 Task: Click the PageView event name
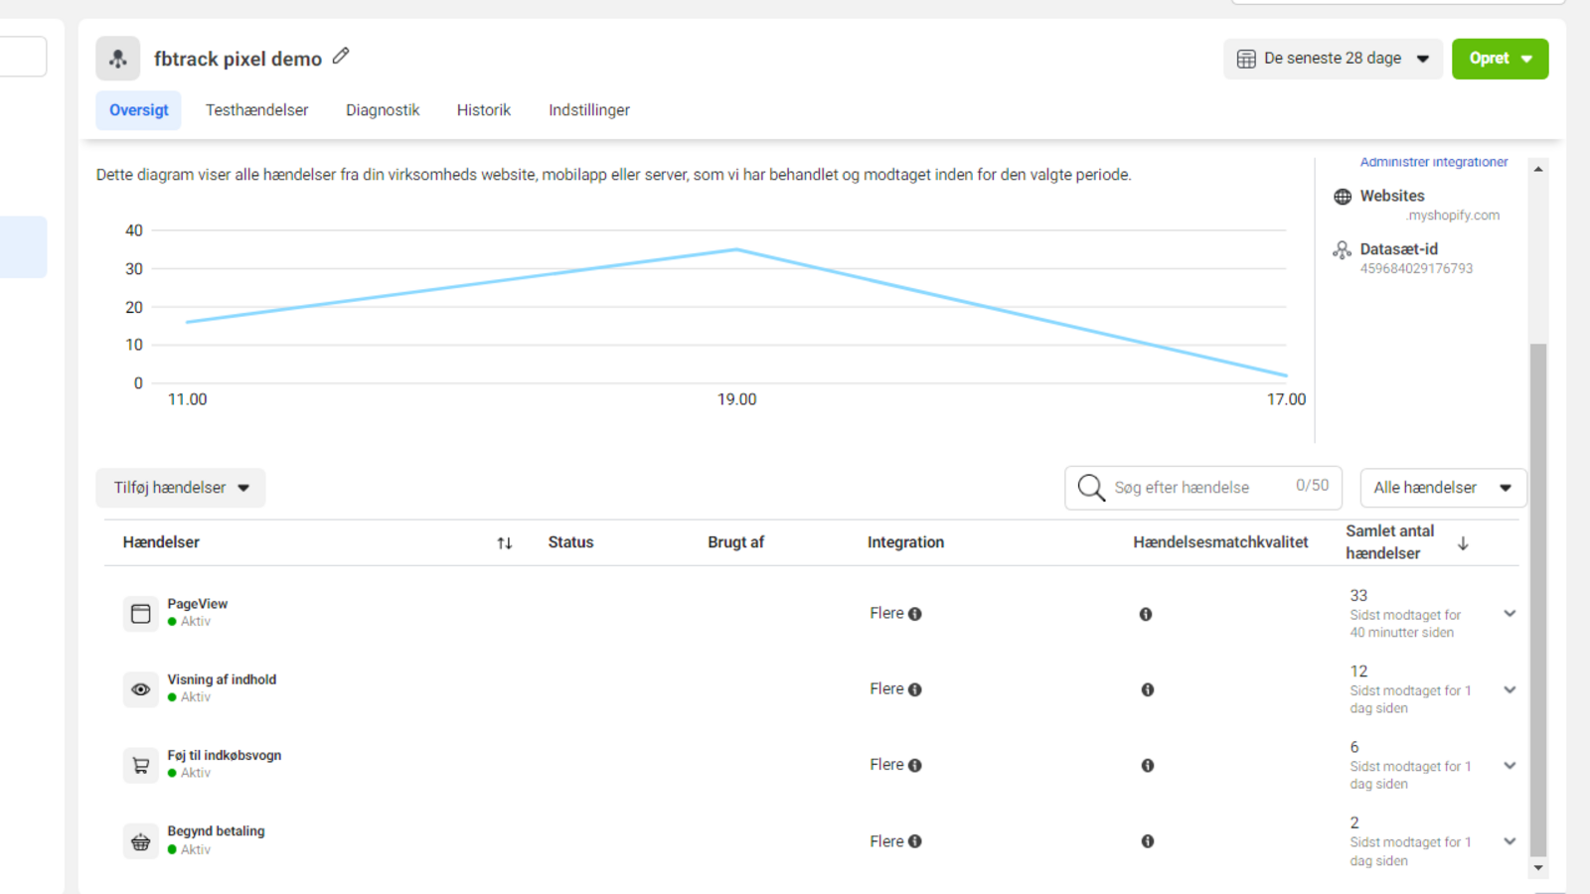[198, 604]
